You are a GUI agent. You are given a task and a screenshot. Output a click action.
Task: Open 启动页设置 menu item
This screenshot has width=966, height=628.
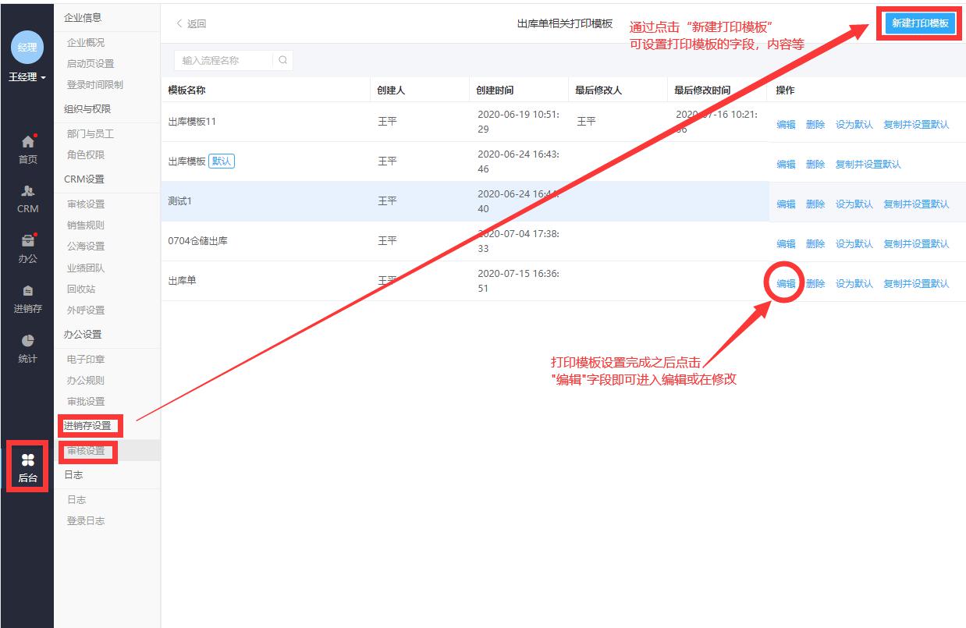point(91,64)
